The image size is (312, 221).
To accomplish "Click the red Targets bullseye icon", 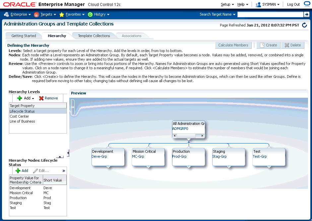I will (x=36, y=14).
